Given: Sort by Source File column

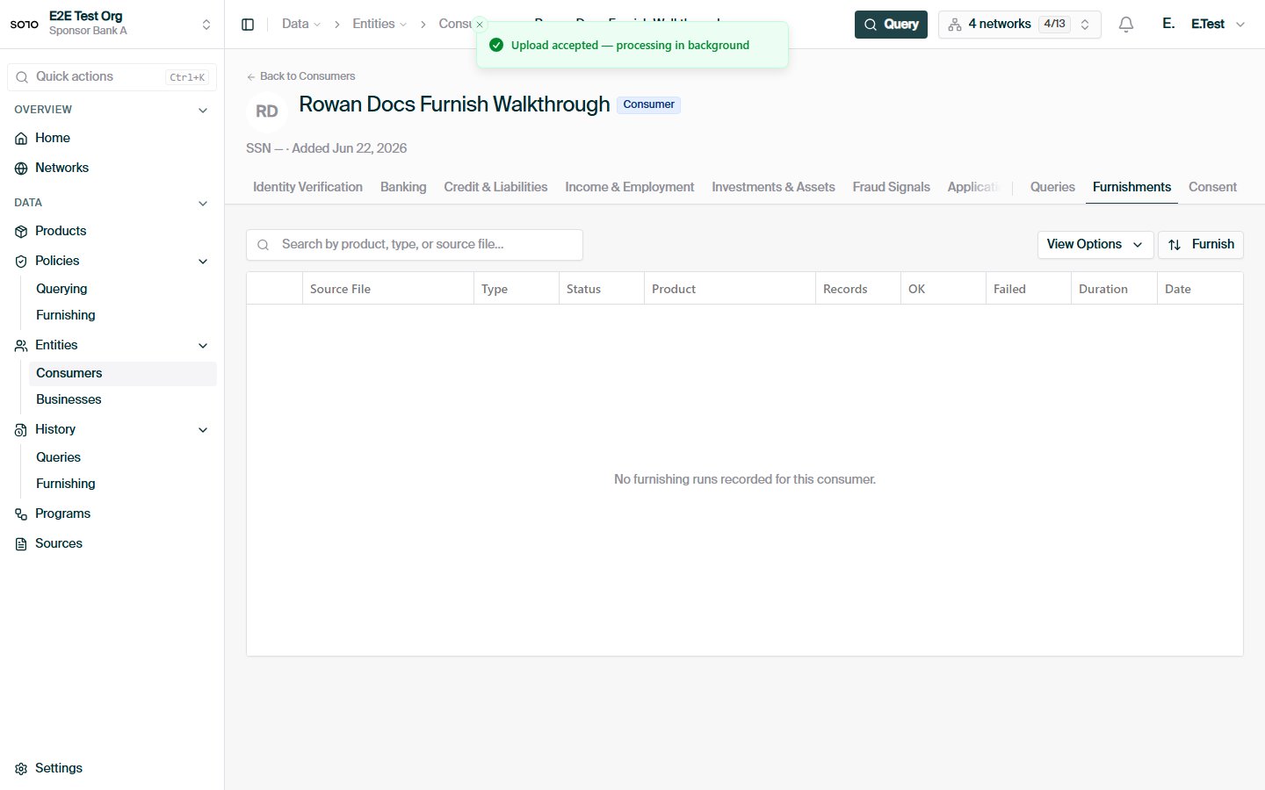Looking at the screenshot, I should [388, 289].
